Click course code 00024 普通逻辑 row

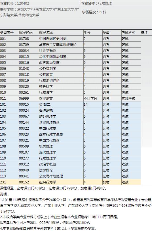(x=70, y=111)
